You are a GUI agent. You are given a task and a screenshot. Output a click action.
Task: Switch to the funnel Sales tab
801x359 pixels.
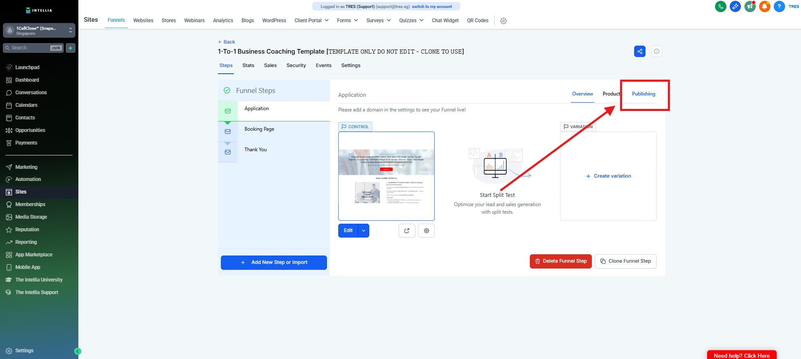[270, 65]
